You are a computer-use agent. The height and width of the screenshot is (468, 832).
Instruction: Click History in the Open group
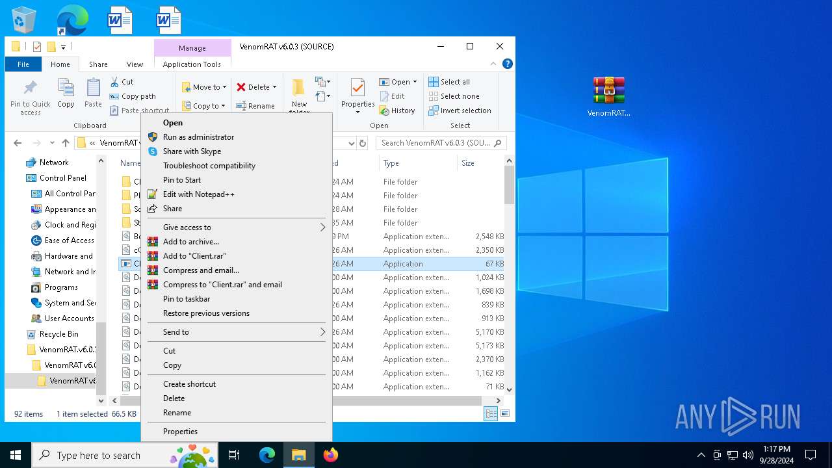(x=397, y=110)
